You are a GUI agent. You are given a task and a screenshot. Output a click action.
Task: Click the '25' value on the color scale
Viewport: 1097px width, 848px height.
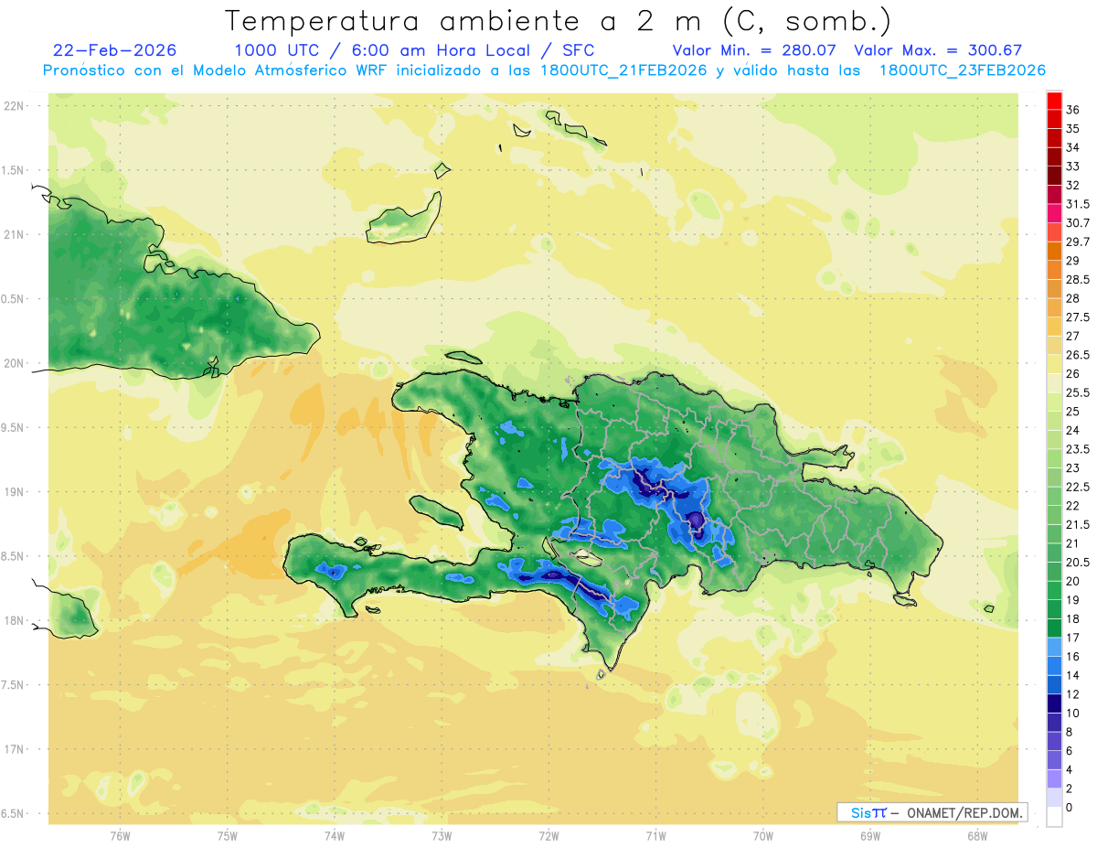pos(1073,412)
